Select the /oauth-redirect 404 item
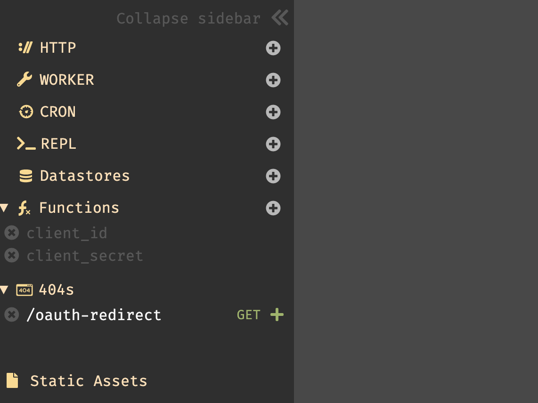The width and height of the screenshot is (538, 403). coord(94,315)
